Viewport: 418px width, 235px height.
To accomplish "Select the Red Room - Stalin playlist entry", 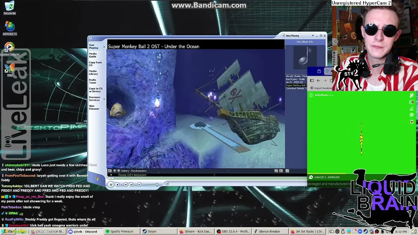I will 296,79.
